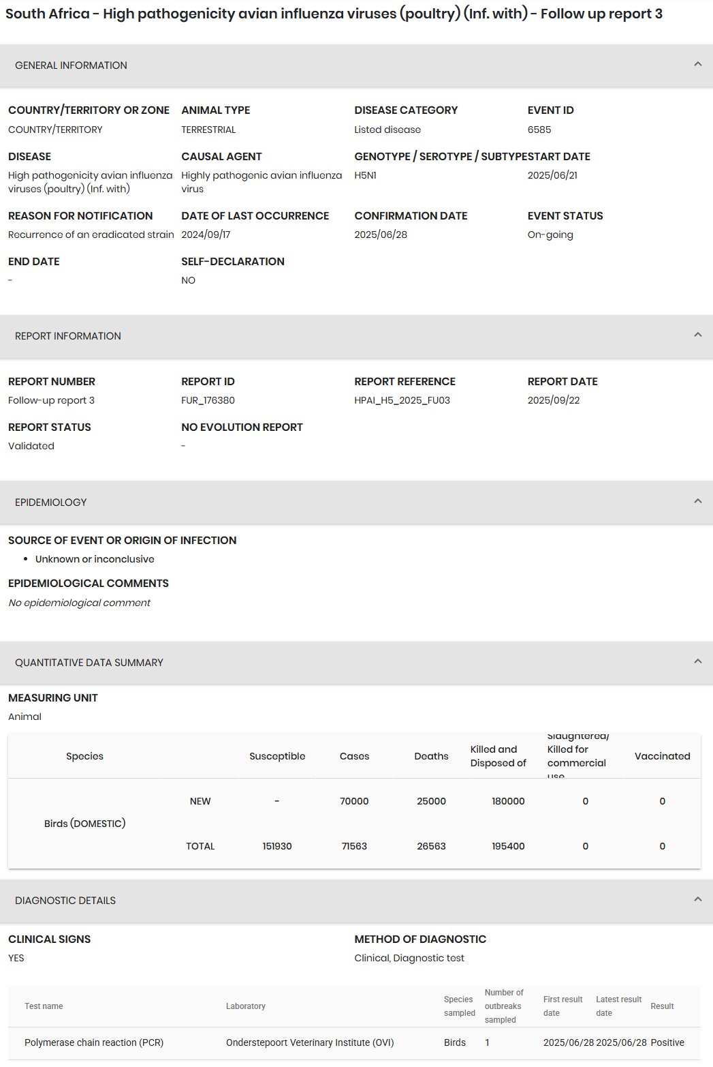Select the Polymerase chain reaction (PCR) row
The width and height of the screenshot is (713, 1067).
coord(354,1043)
